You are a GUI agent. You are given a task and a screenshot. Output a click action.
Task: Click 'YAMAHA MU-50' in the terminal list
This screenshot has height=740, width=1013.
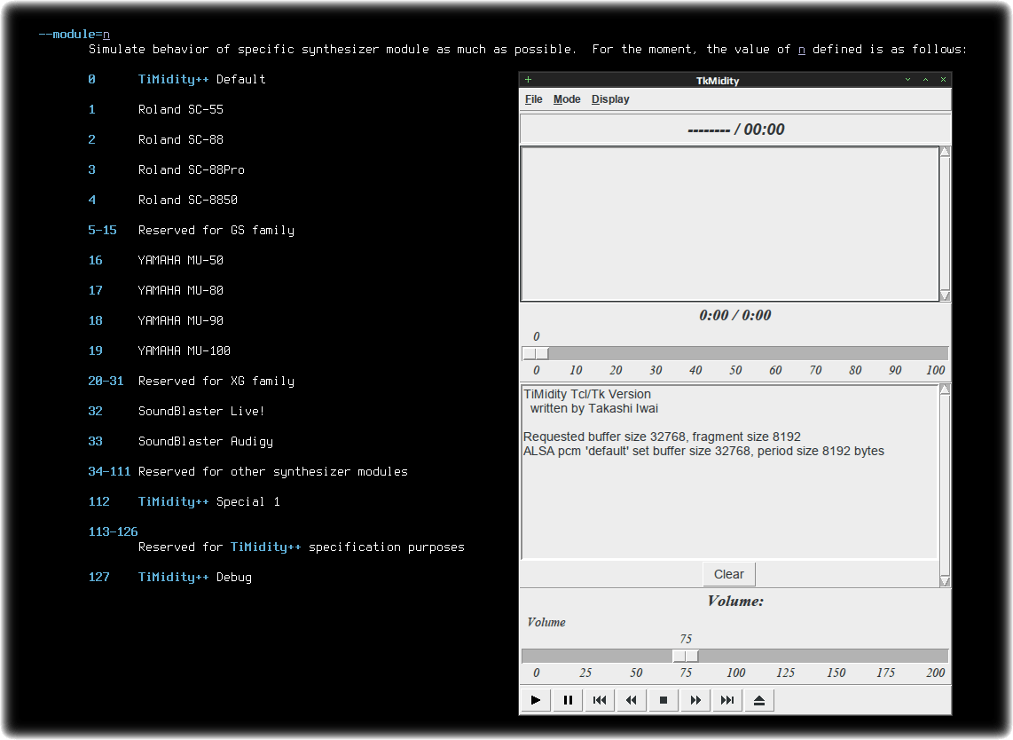click(180, 261)
